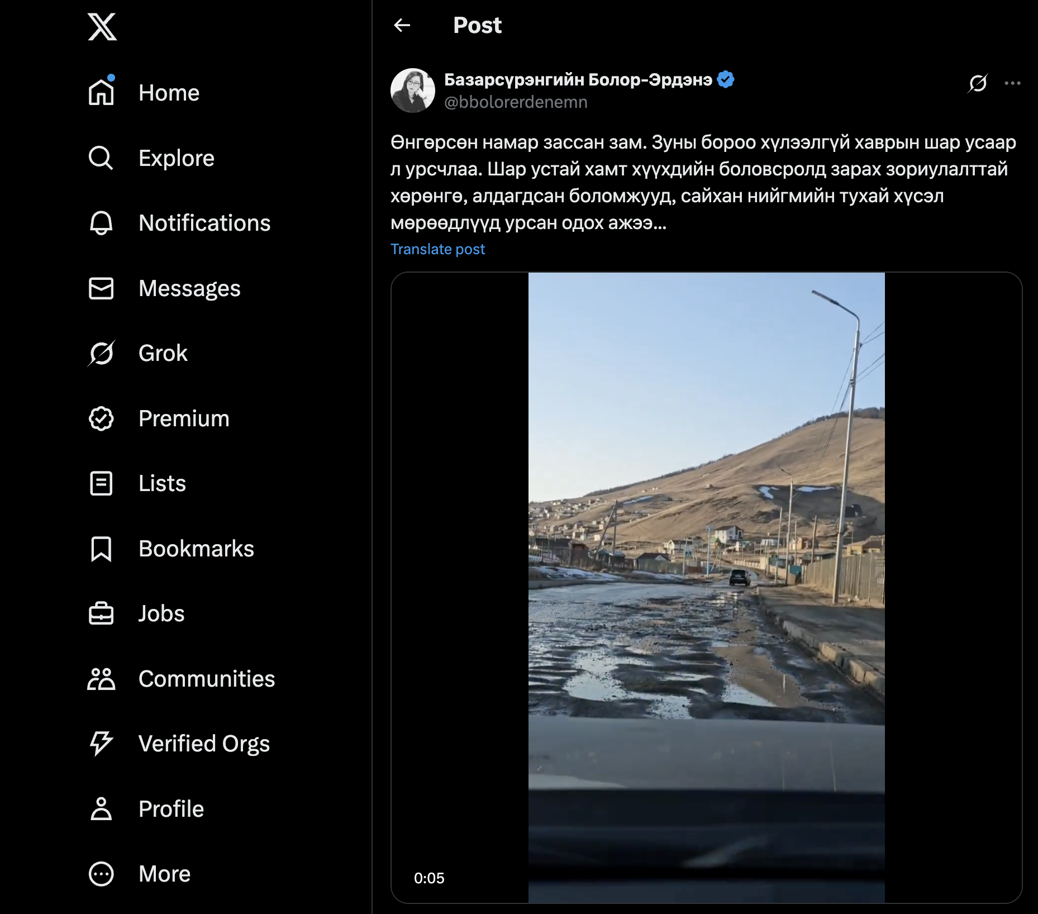
Task: Open Grok in the sidebar
Action: [162, 353]
